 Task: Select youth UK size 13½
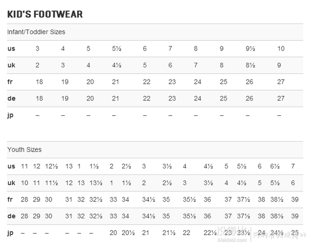coord(96,183)
